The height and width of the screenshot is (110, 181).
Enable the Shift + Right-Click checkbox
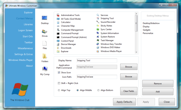(x=59, y=83)
